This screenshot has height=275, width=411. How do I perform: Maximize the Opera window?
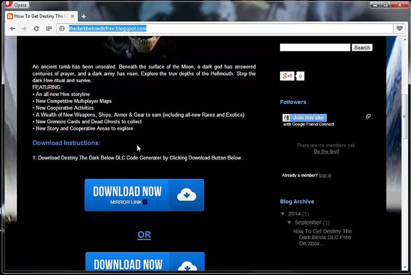385,5
